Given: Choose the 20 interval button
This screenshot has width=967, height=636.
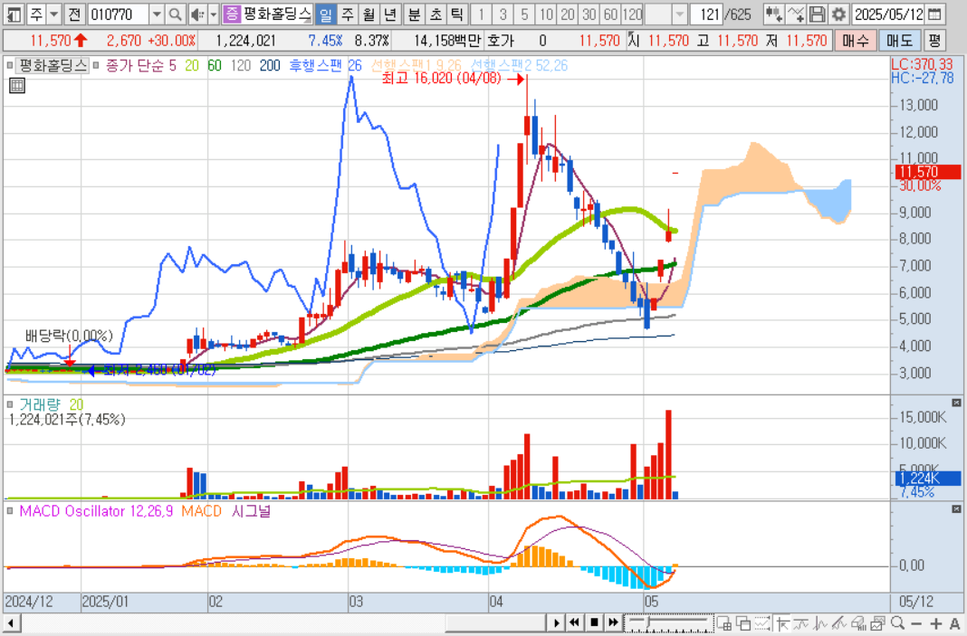Looking at the screenshot, I should (x=568, y=14).
